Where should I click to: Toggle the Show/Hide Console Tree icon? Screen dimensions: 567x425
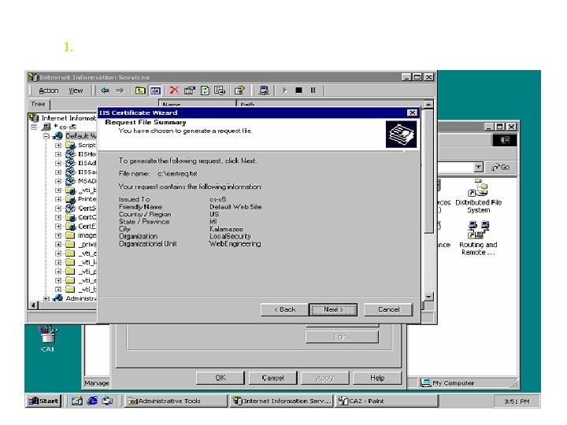pyautogui.click(x=155, y=91)
